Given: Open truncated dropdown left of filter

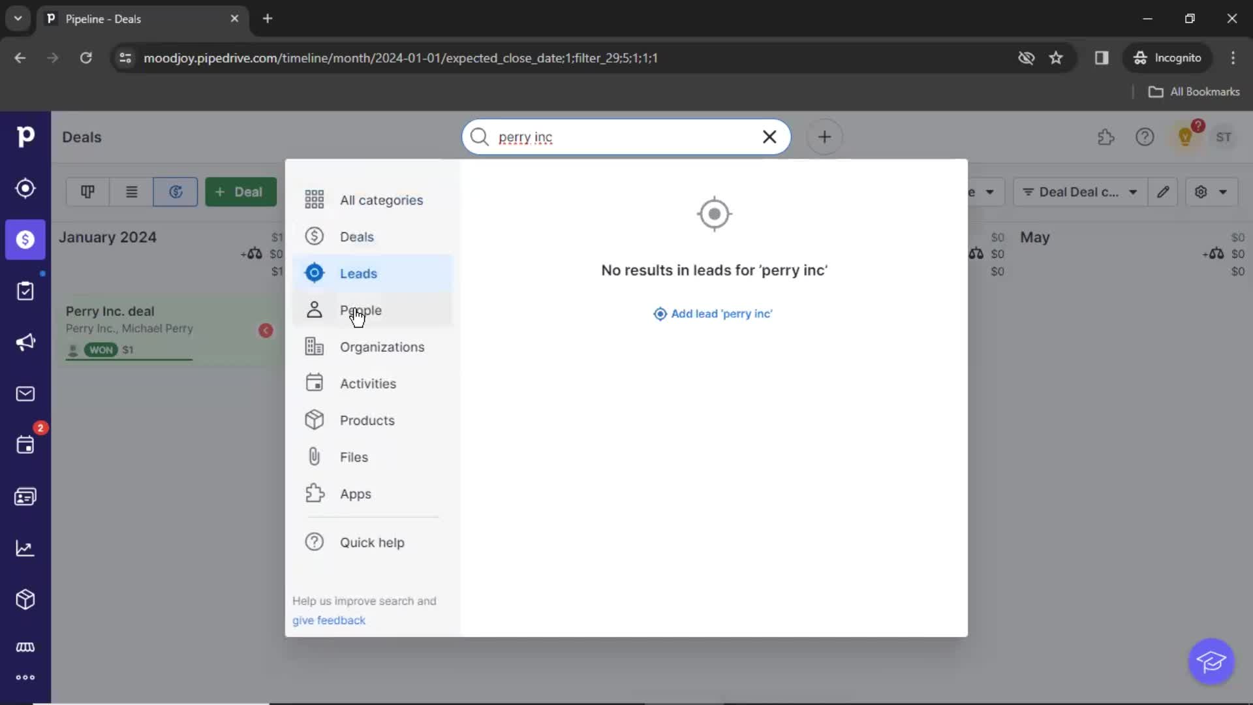Looking at the screenshot, I should click(985, 192).
